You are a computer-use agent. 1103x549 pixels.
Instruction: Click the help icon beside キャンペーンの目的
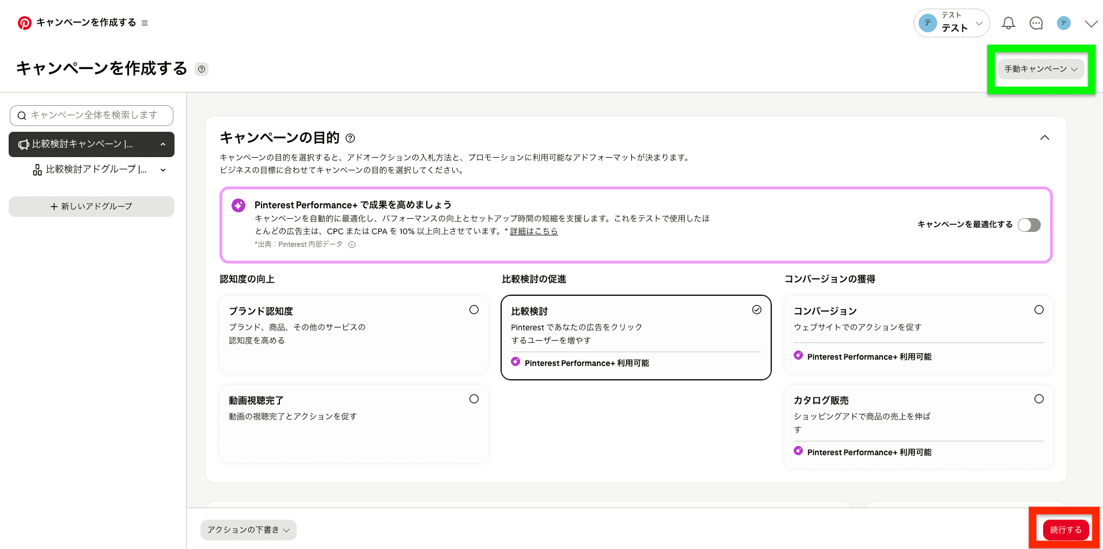tap(350, 138)
